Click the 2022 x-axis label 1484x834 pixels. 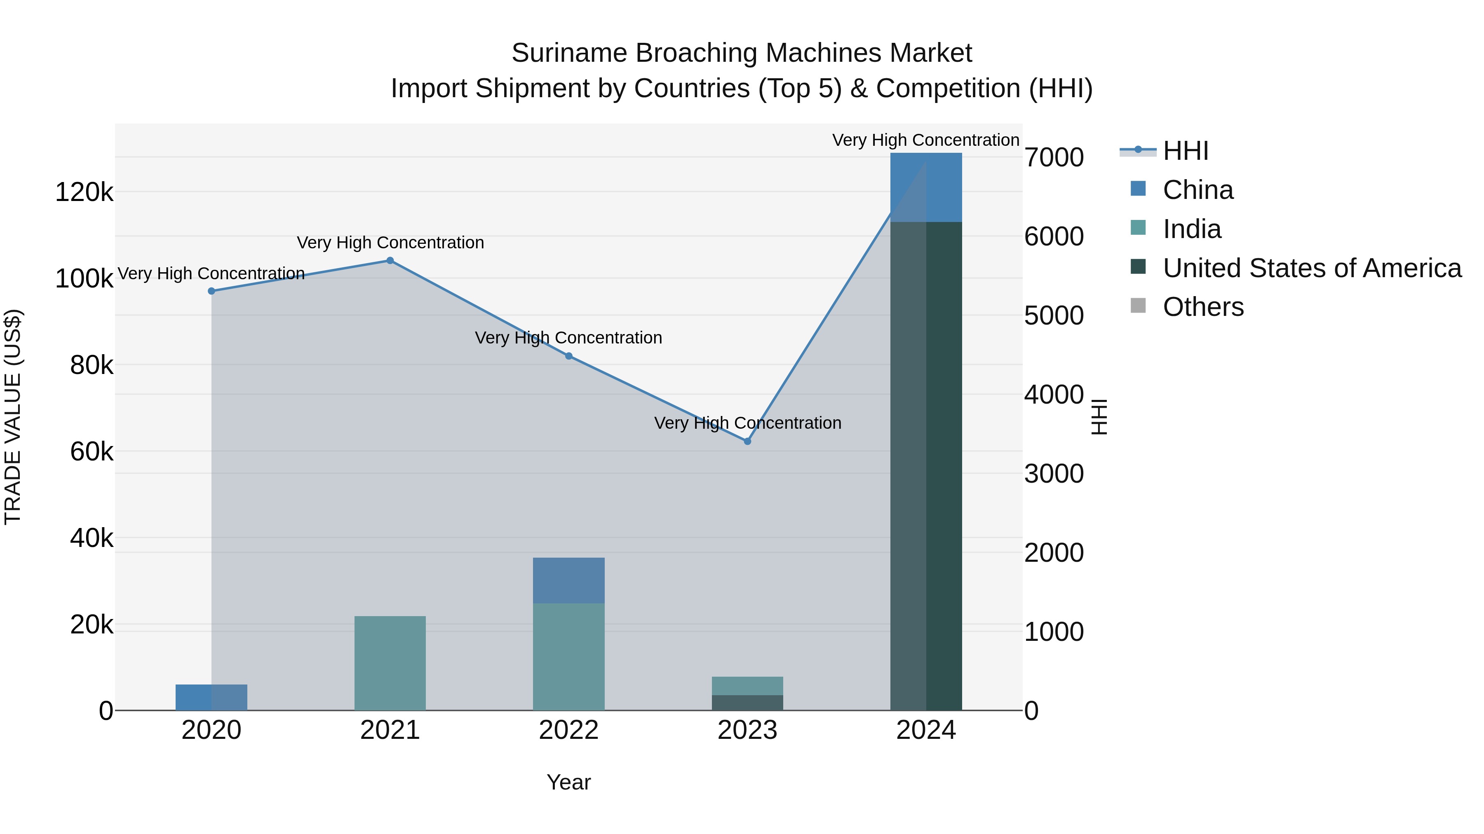tap(568, 730)
